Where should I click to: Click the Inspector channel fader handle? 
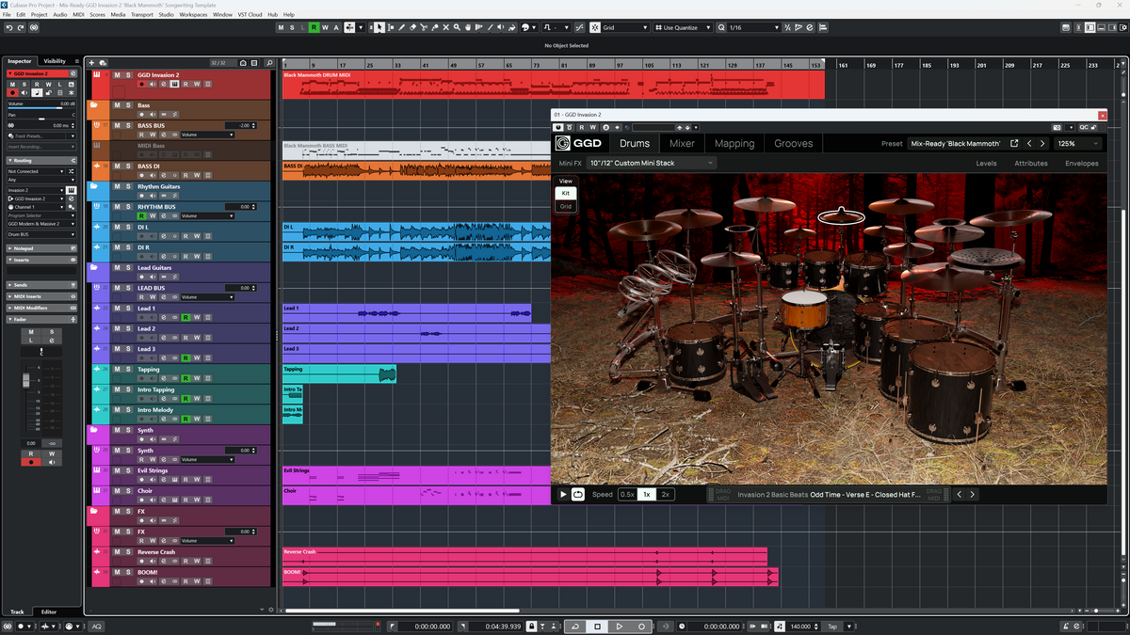[26, 380]
